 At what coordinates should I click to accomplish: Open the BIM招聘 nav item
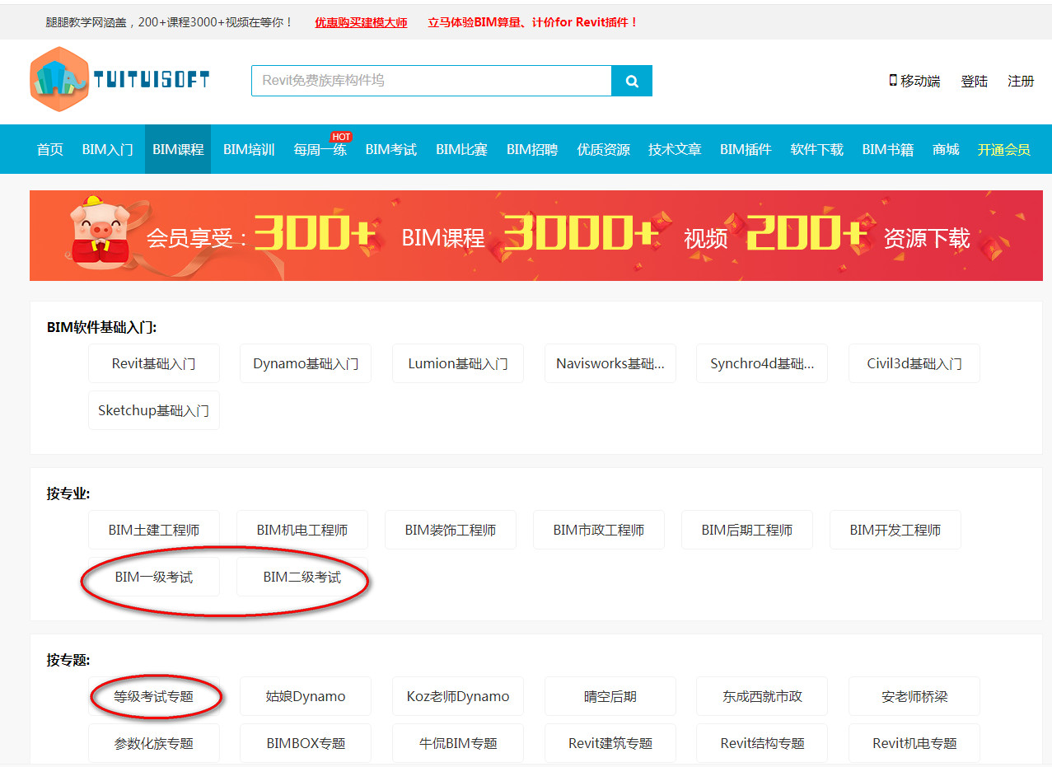tap(532, 149)
